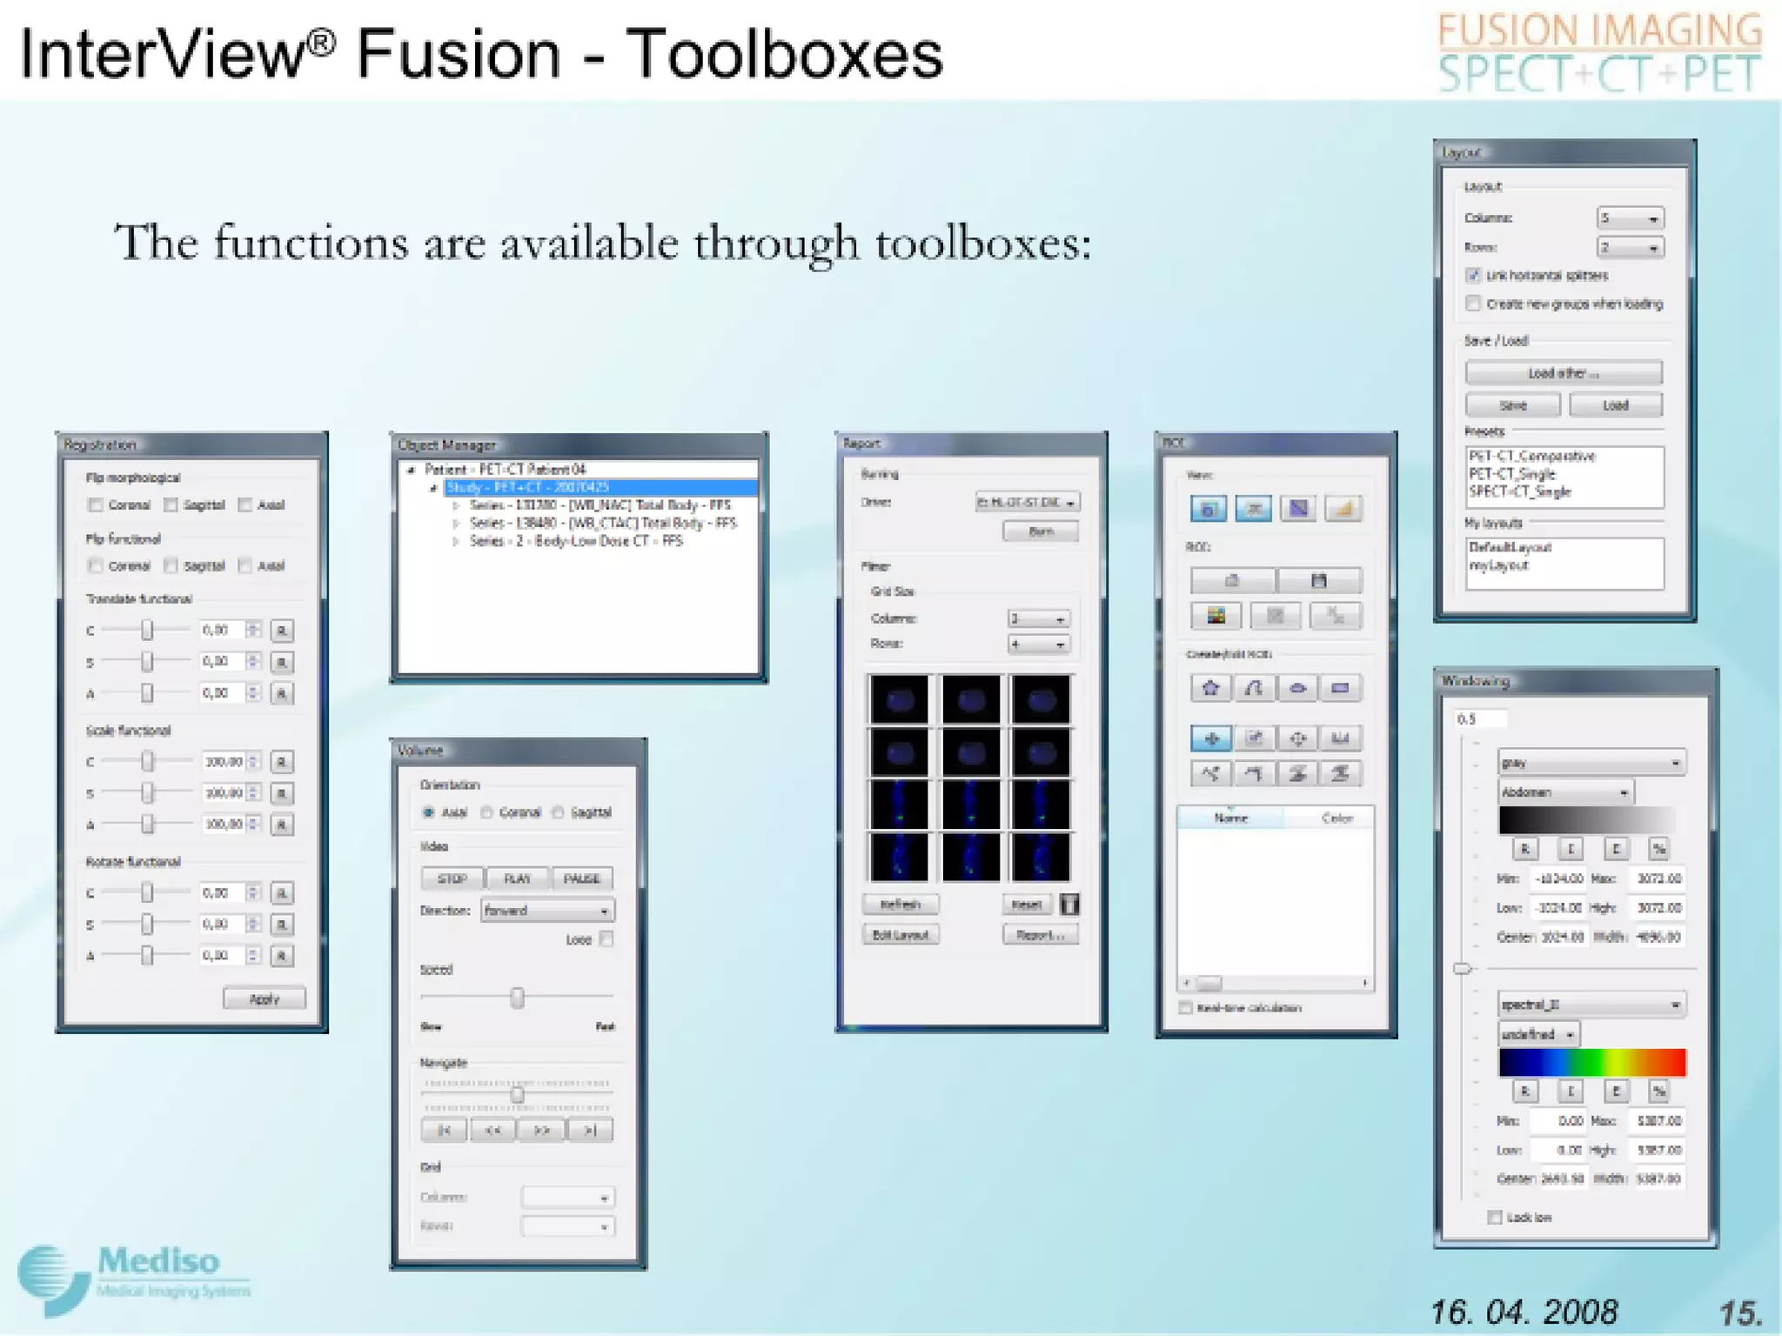Click the Name column header in ROI list
Screen dimensions: 1782x1336
[x=1230, y=818]
